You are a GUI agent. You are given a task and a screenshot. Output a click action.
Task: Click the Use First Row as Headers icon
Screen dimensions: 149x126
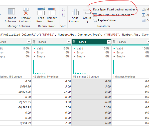pyautogui.click(x=95, y=15)
